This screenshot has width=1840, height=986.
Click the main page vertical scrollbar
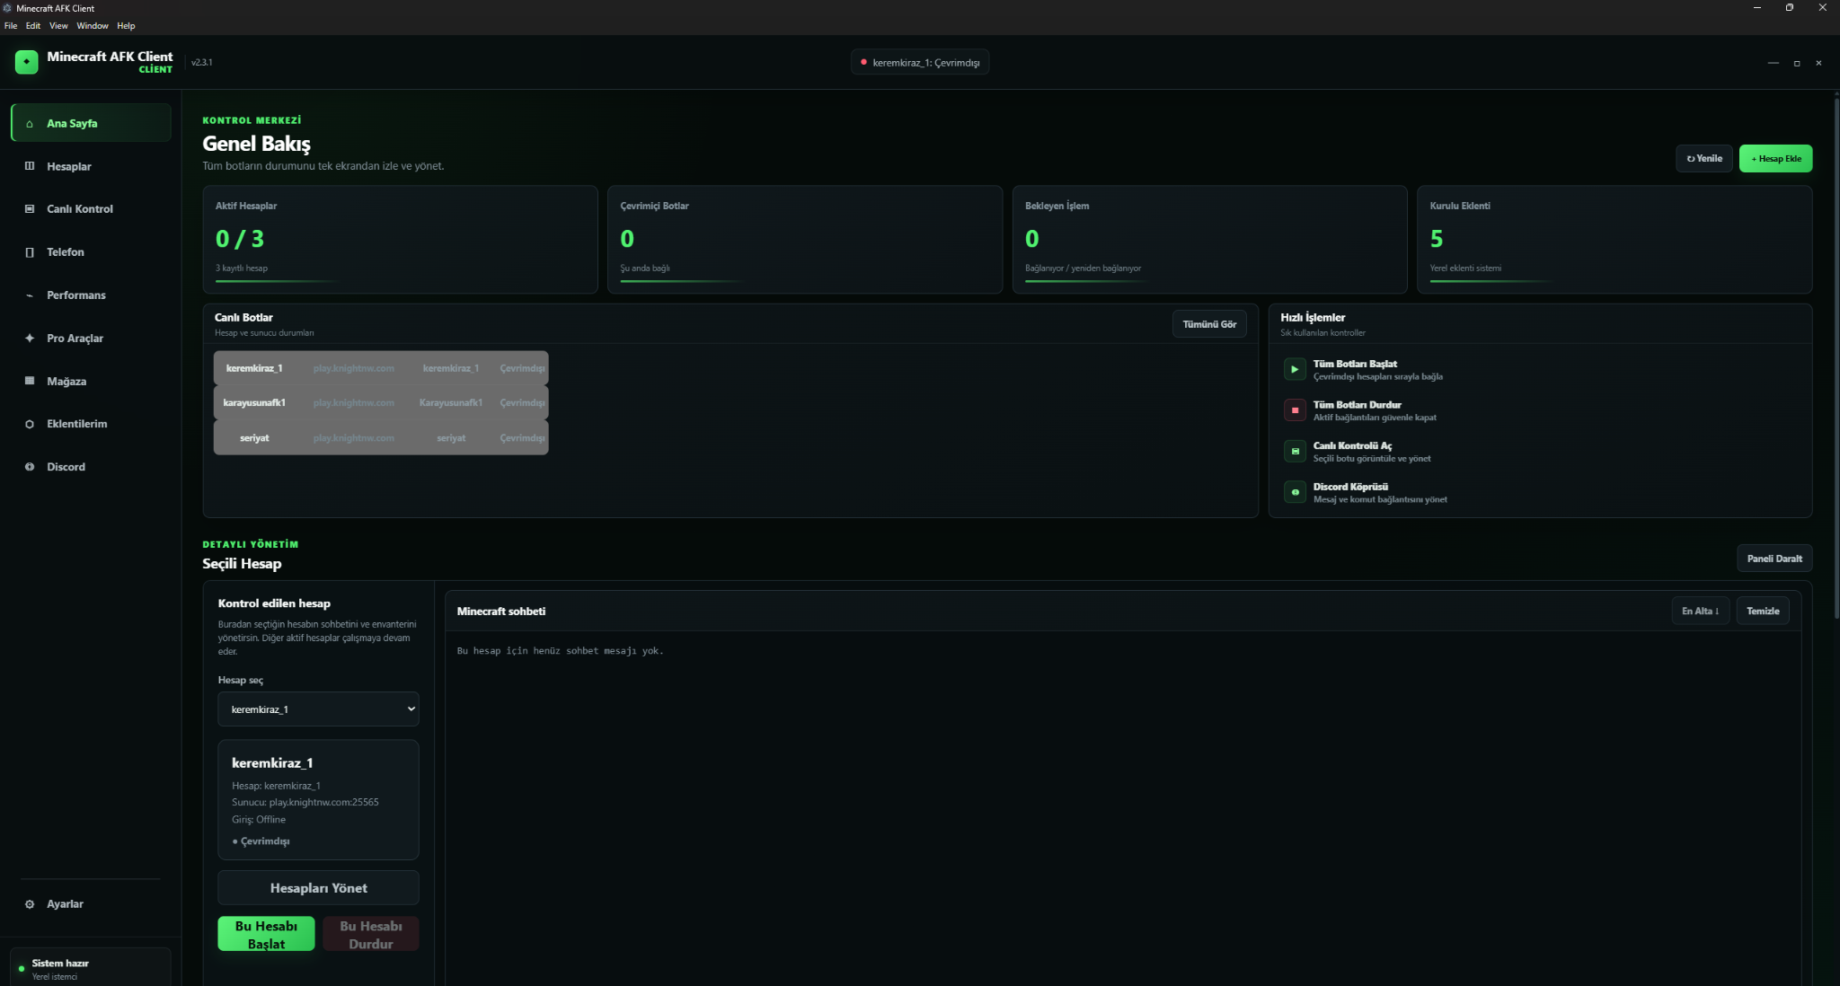pyautogui.click(x=1836, y=359)
